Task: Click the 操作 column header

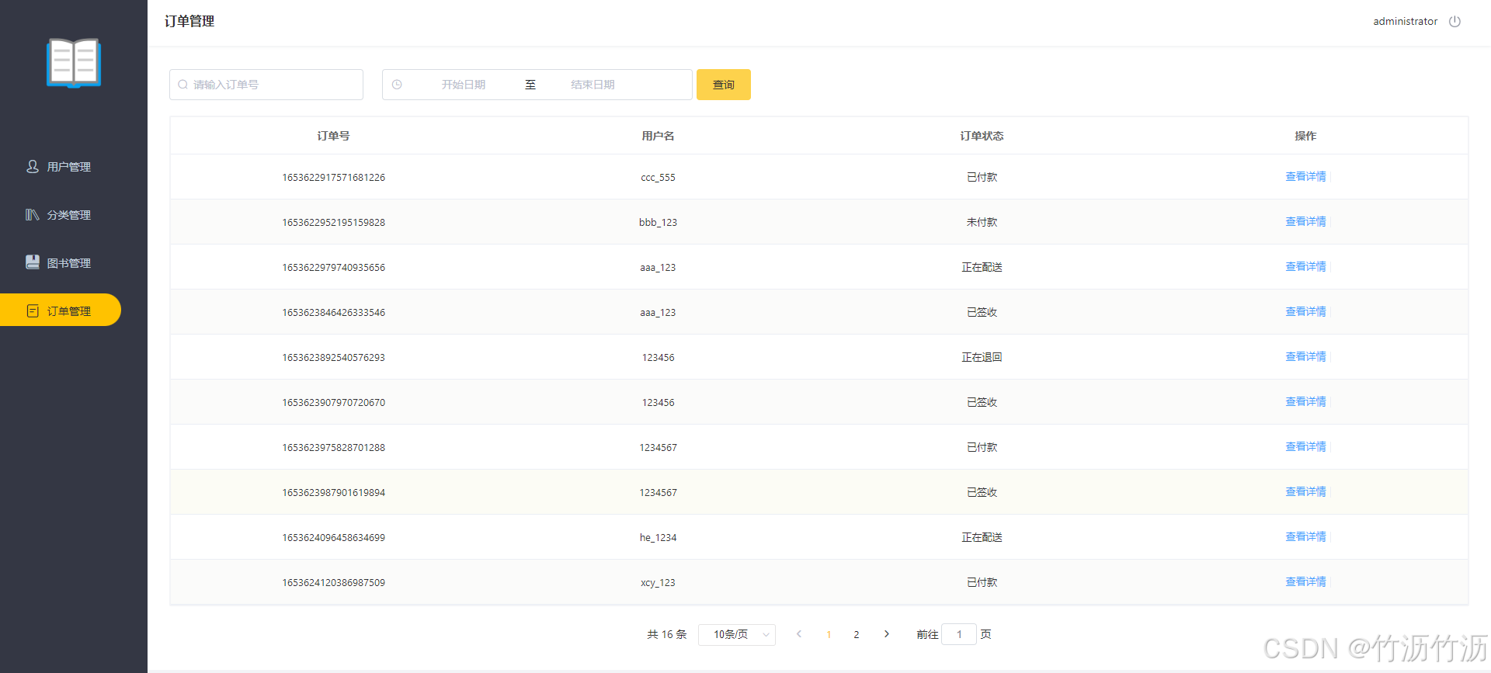Action: (x=1305, y=136)
